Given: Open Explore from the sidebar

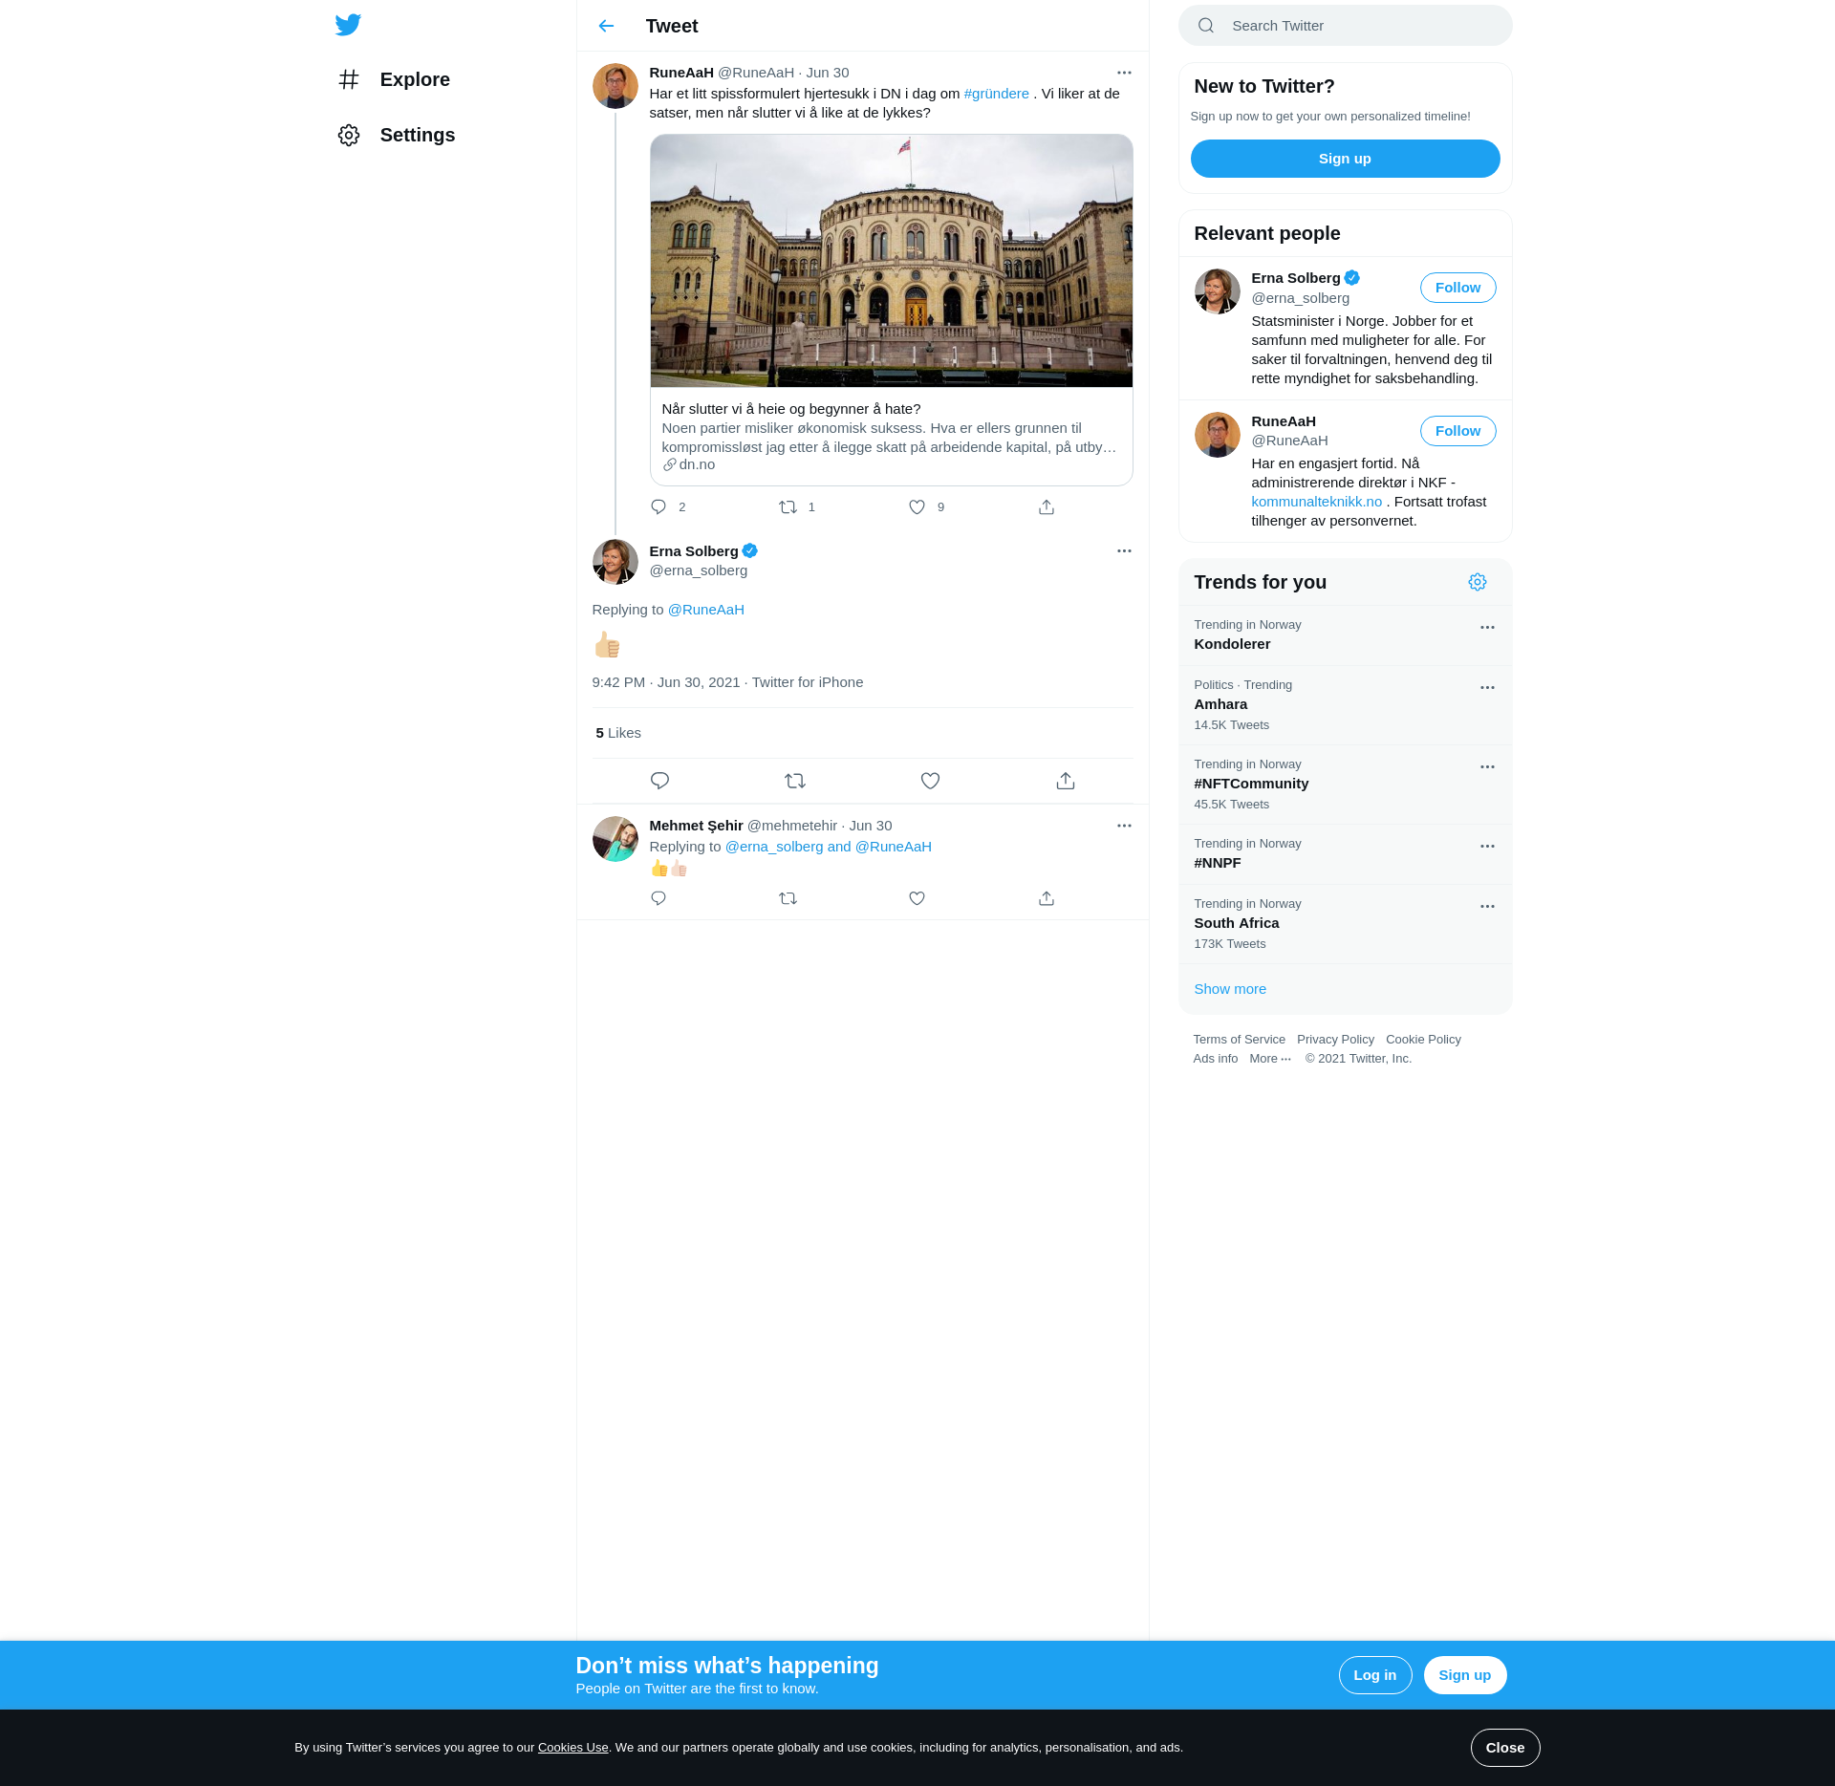Looking at the screenshot, I should pos(394,79).
